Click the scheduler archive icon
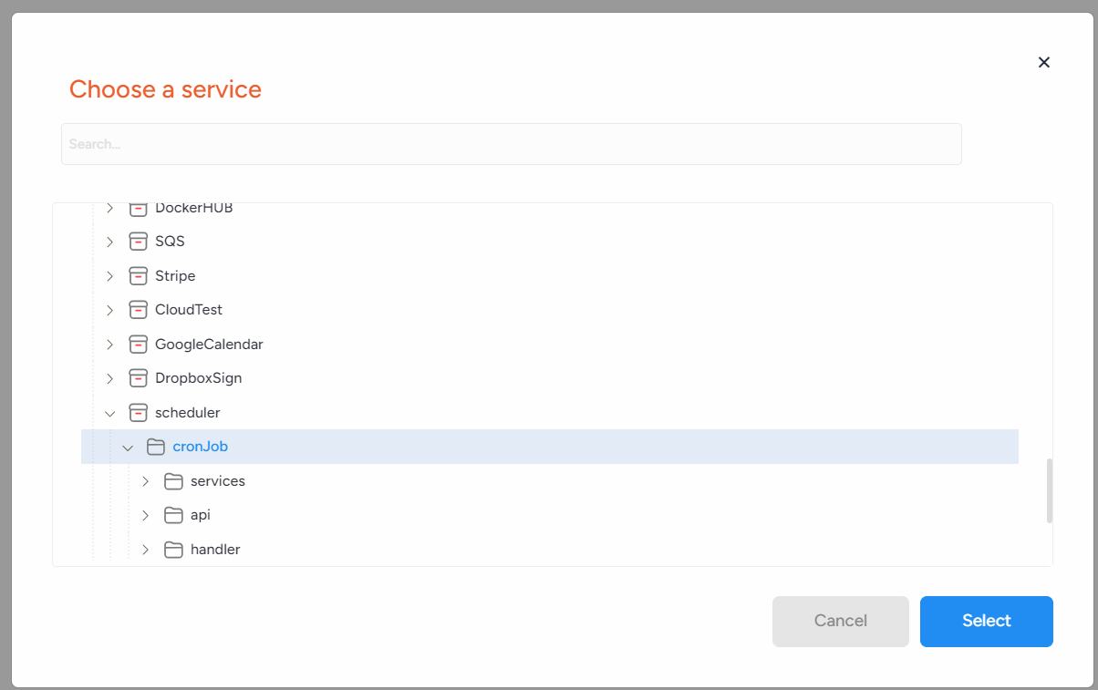This screenshot has width=1098, height=690. coord(138,413)
